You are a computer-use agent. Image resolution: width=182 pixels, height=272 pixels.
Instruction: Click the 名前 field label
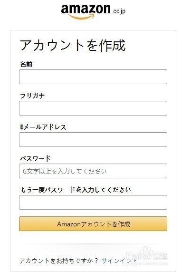[26, 64]
